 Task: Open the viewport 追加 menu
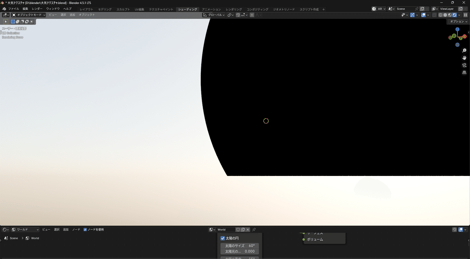72,15
